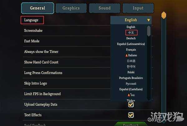
Task: Click the golden hexagon scroll handle
Action: coord(164,15)
